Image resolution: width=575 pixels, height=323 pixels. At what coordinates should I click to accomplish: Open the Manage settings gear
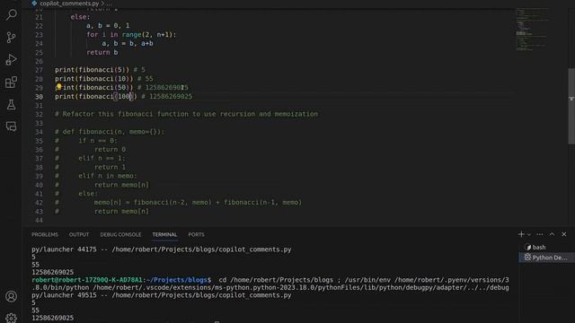click(x=12, y=318)
